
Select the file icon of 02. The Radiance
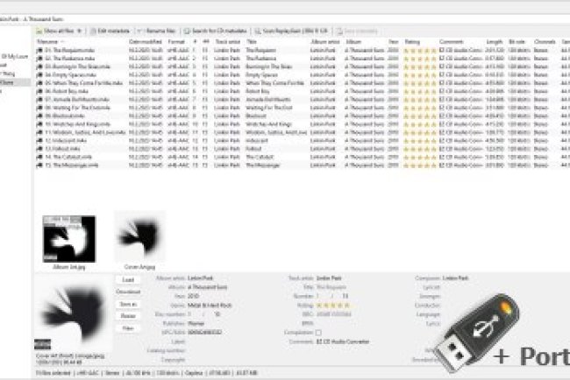click(39, 59)
